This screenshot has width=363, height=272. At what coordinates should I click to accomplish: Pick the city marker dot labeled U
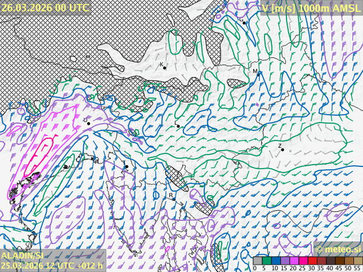[x=88, y=124]
